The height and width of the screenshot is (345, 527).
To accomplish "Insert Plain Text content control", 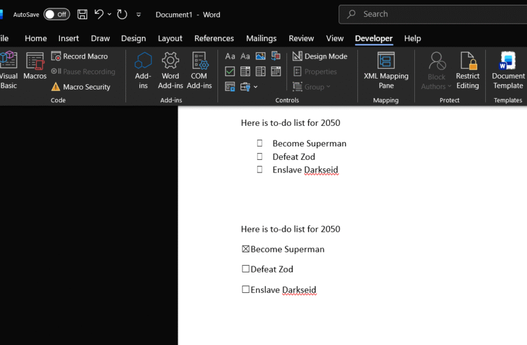I will coord(245,56).
